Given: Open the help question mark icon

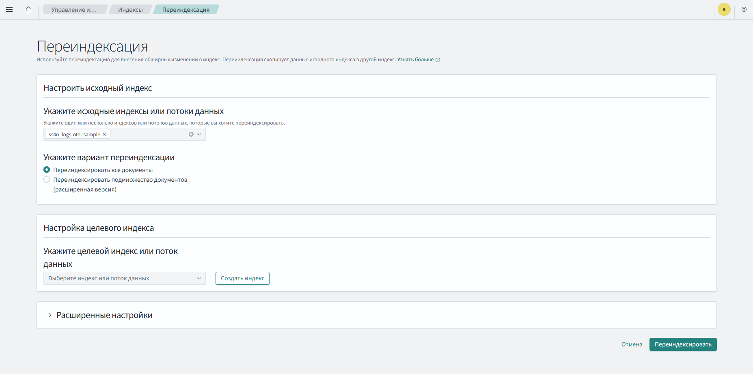Looking at the screenshot, I should pos(744,9).
